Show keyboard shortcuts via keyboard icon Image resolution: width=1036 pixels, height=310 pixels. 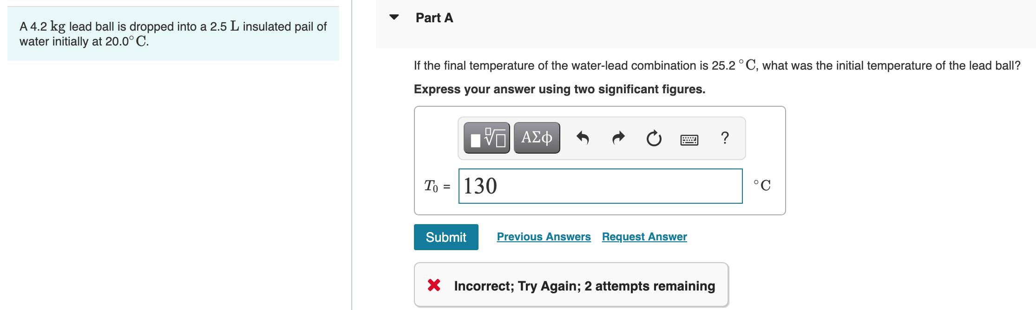point(689,139)
